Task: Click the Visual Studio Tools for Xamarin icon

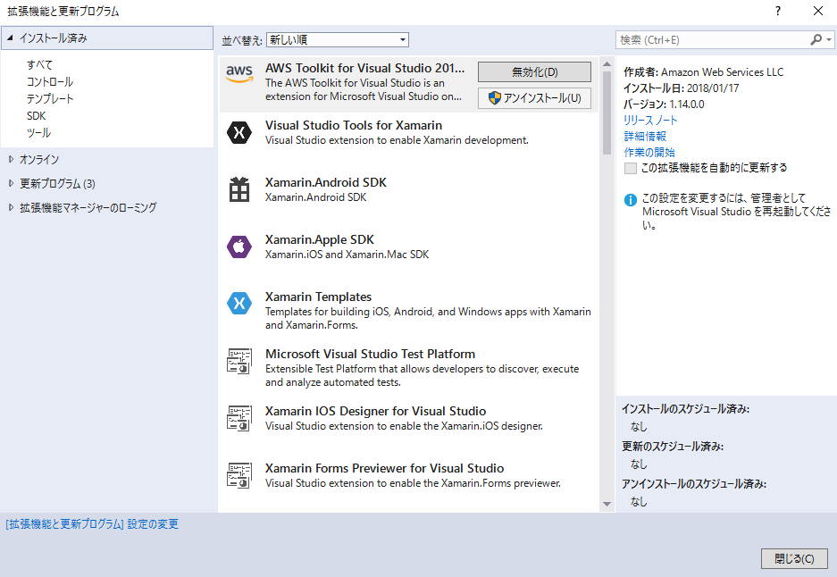Action: [239, 132]
